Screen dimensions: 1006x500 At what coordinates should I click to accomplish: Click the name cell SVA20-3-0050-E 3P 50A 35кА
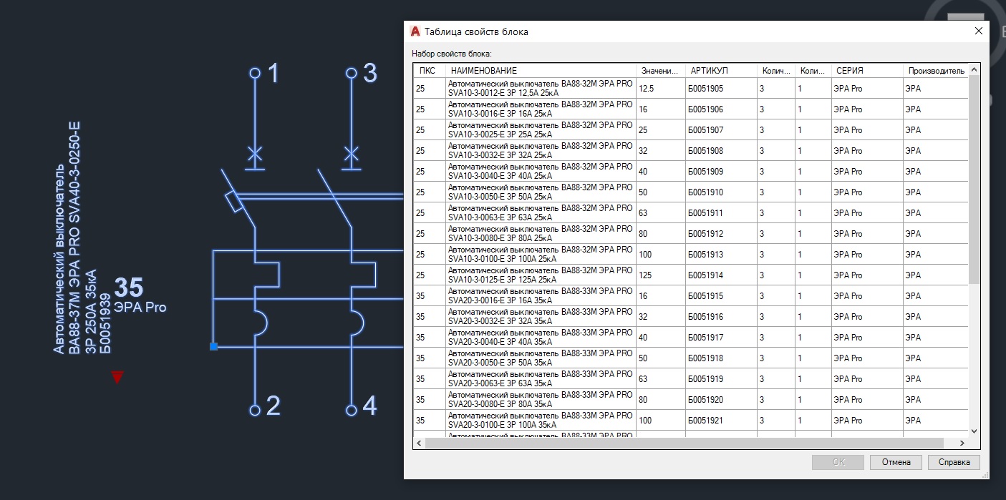pyautogui.click(x=541, y=358)
